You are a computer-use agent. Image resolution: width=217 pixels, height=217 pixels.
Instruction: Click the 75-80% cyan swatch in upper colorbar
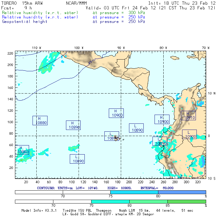coord(134,192)
